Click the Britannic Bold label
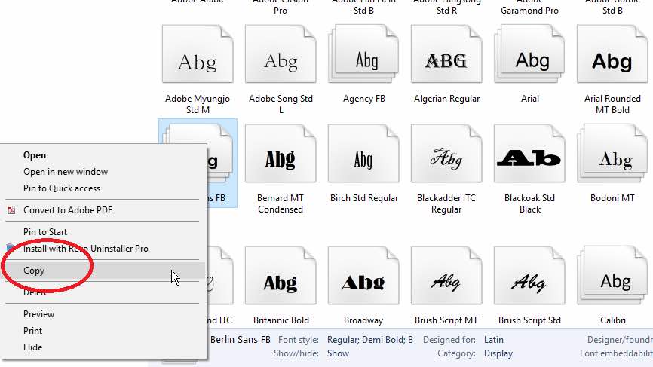The image size is (653, 367). point(281,320)
